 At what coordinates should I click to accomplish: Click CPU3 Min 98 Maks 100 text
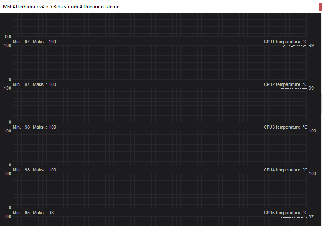(x=34, y=127)
